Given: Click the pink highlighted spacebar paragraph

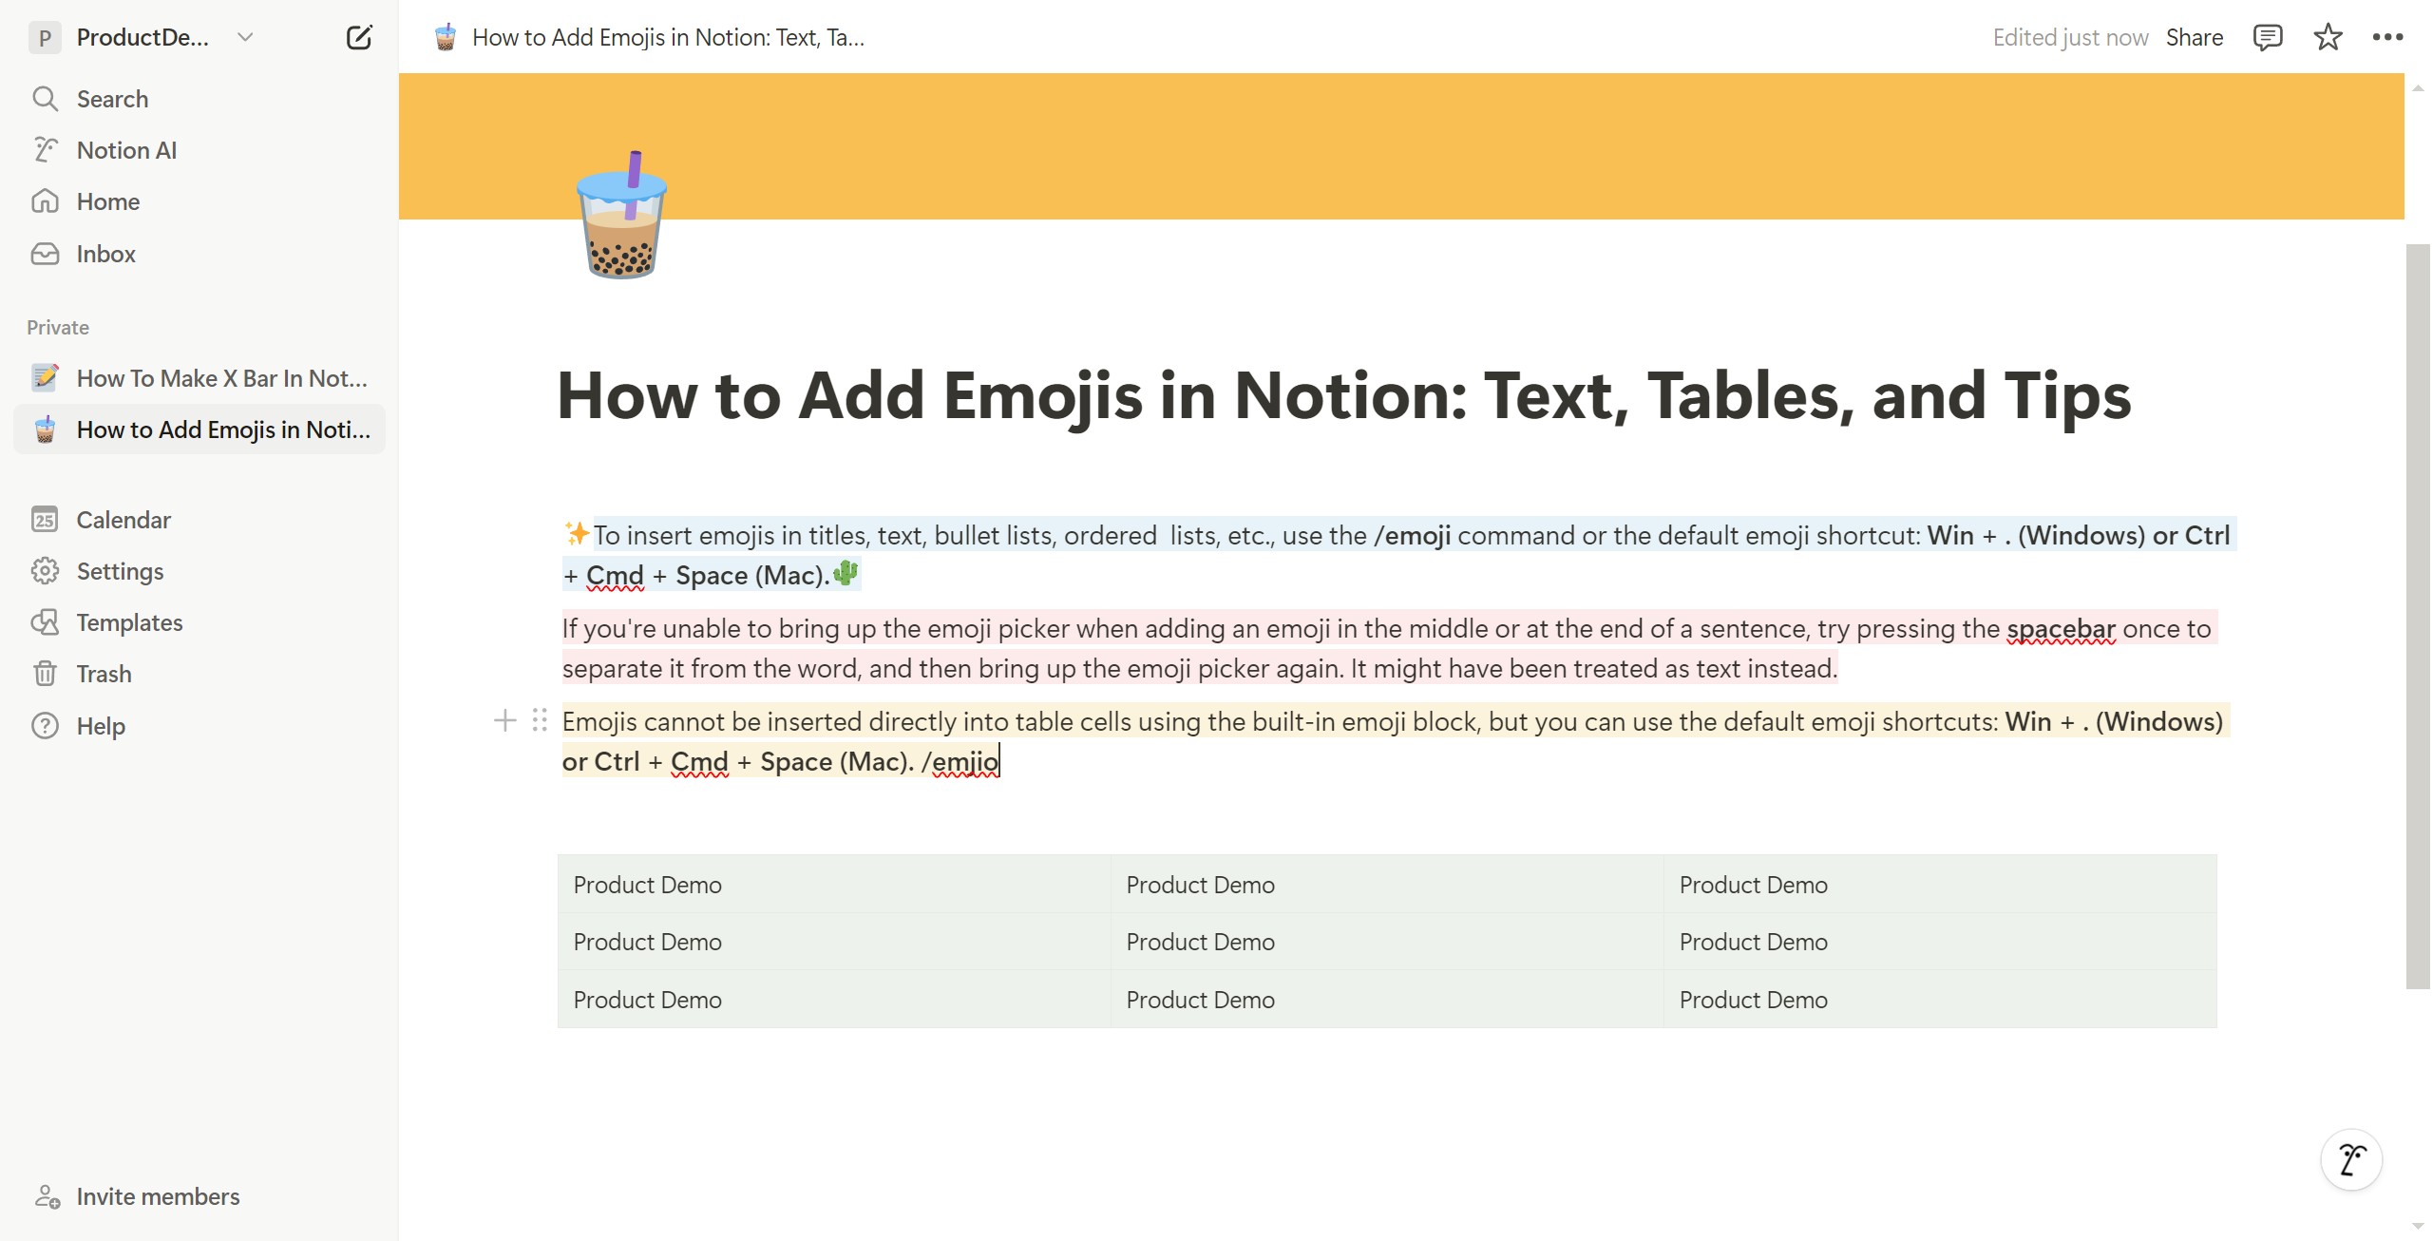Looking at the screenshot, I should coord(1389,648).
